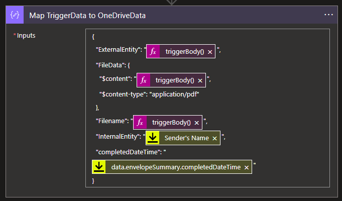Select the data.envelopeSummary.completedDateTime token
The height and width of the screenshot is (201, 342).
point(176,167)
